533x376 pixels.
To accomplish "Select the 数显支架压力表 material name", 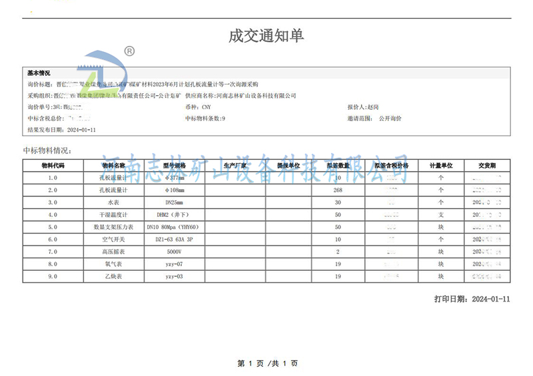I will 113,227.
